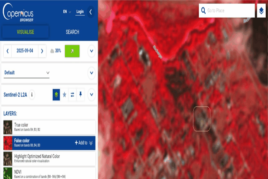This screenshot has height=179, width=268.
Task: Collapse the sidebar with left chevron
Action: tap(91, 12)
